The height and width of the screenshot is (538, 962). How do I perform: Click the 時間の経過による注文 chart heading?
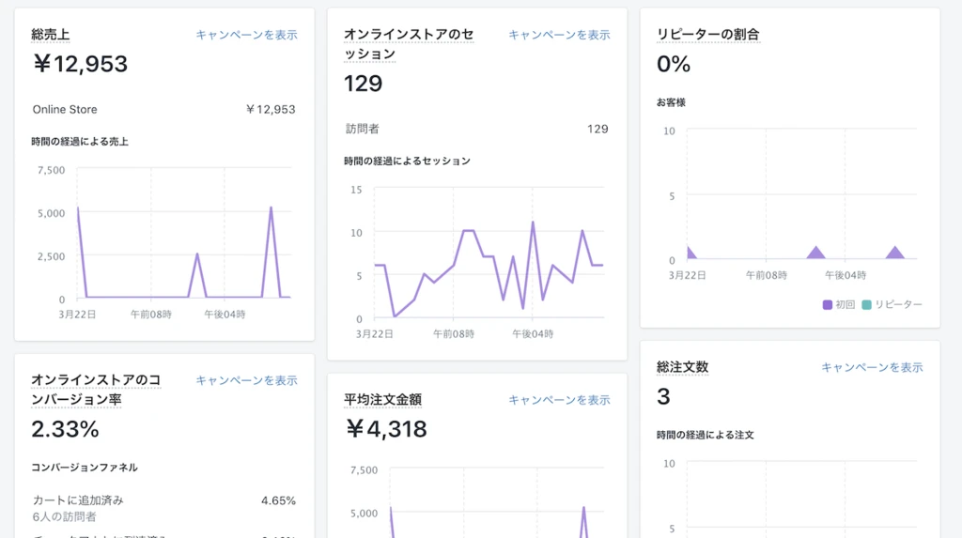point(706,435)
